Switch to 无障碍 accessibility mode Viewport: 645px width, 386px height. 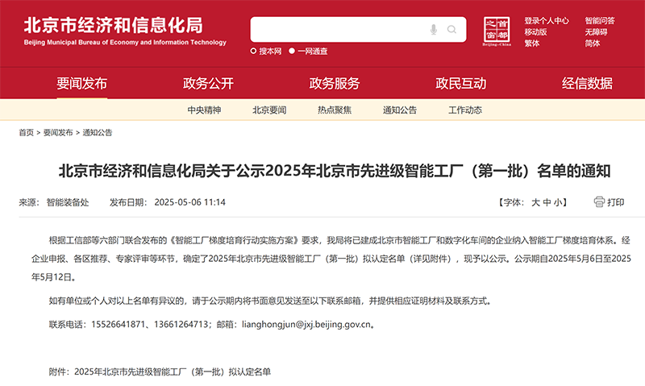click(596, 32)
